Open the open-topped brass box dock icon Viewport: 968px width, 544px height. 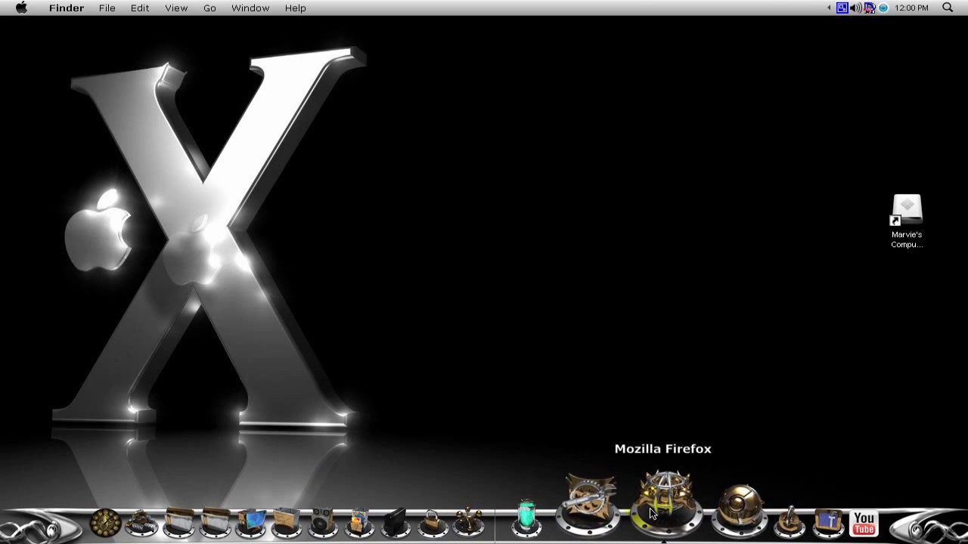click(x=287, y=523)
